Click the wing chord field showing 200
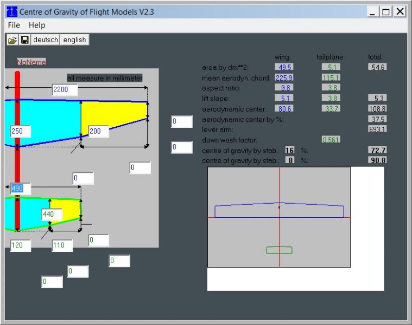This screenshot has height=325, width=412. pos(98,131)
